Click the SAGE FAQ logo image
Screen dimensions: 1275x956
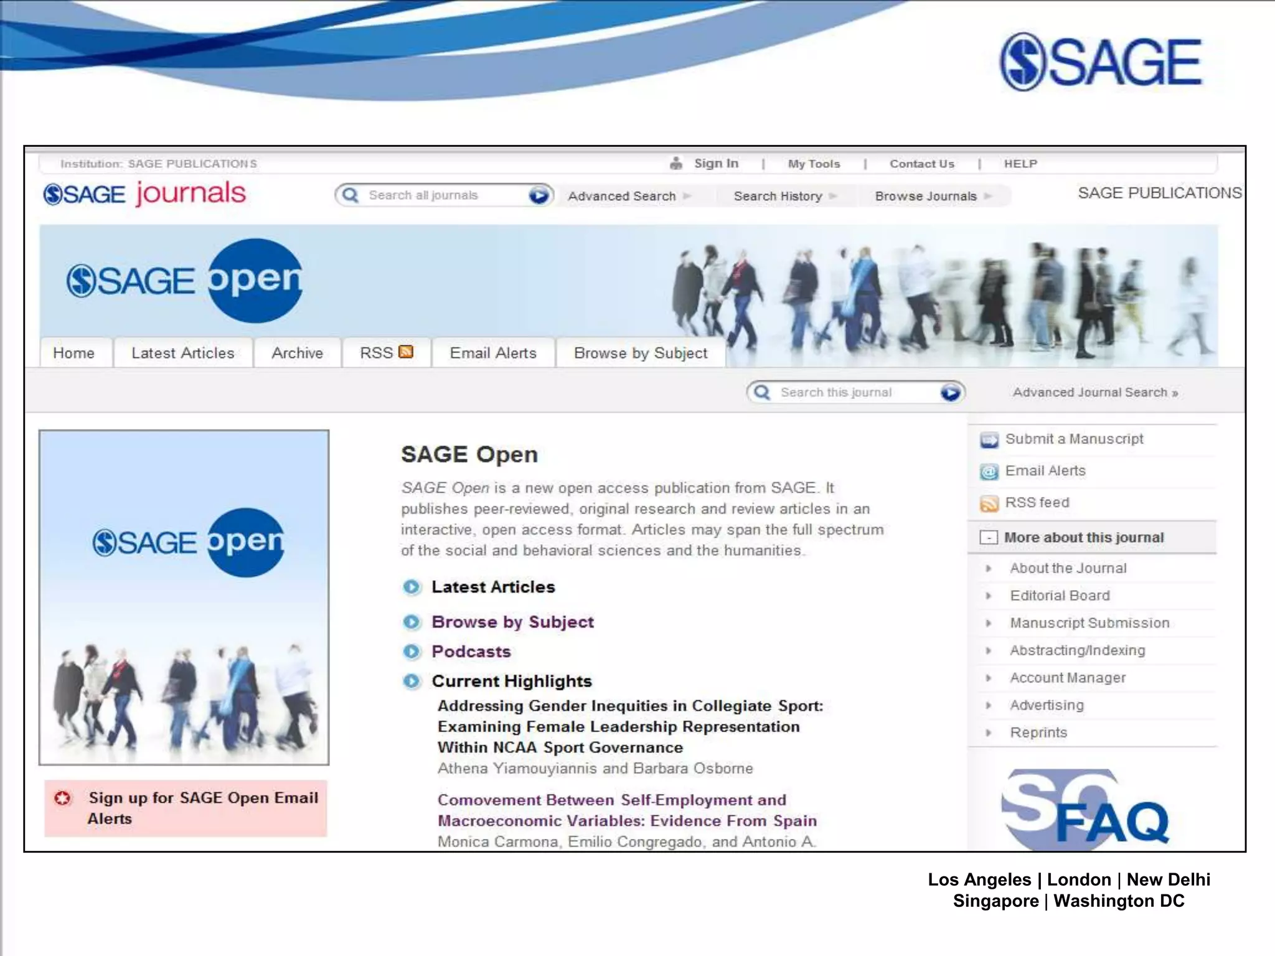(1085, 809)
